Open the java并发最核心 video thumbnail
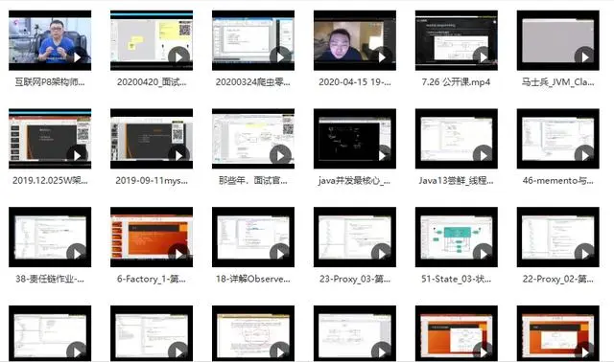 tap(355, 139)
